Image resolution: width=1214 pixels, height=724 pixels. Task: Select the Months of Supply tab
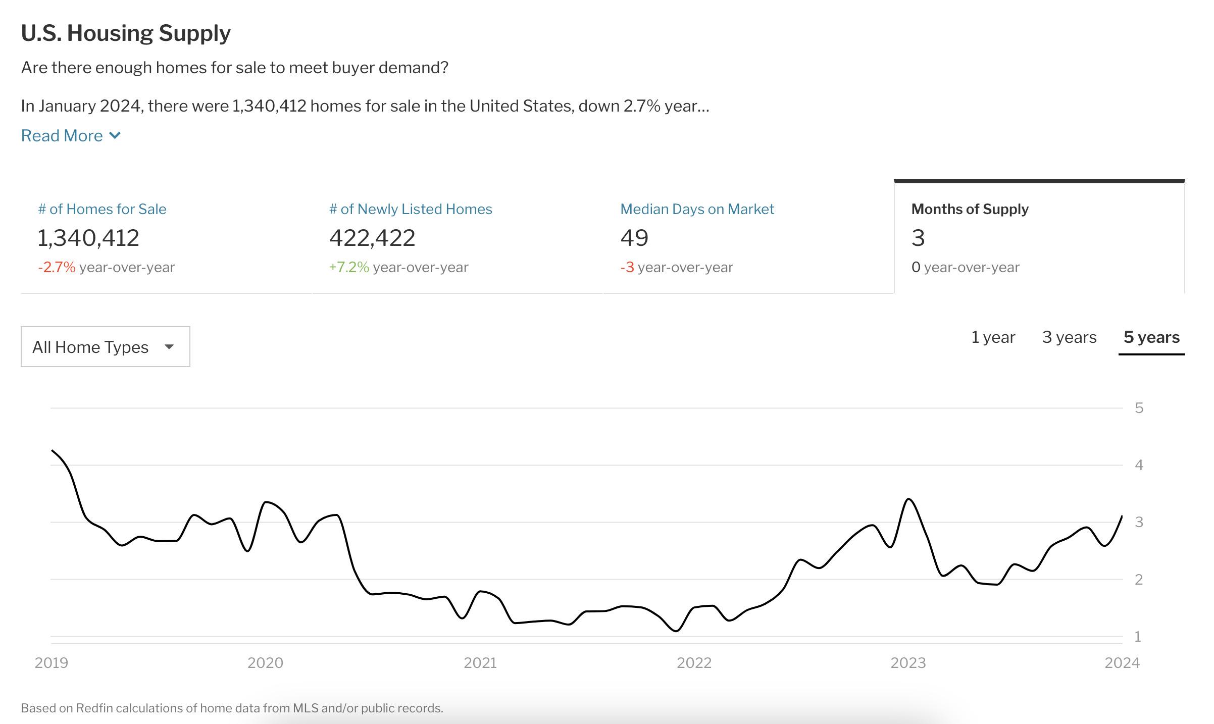coord(970,209)
